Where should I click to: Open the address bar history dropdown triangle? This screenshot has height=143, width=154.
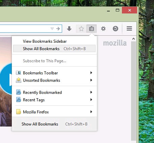pyautogui.click(x=52, y=29)
